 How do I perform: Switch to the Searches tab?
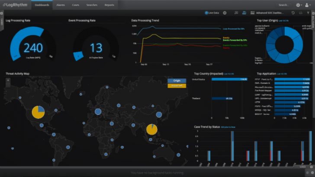click(91, 5)
